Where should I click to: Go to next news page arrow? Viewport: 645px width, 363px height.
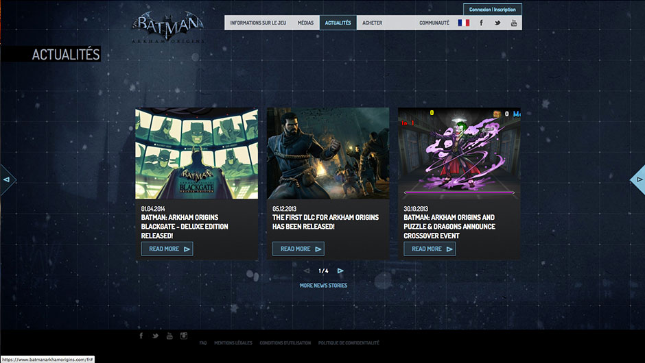pos(340,271)
